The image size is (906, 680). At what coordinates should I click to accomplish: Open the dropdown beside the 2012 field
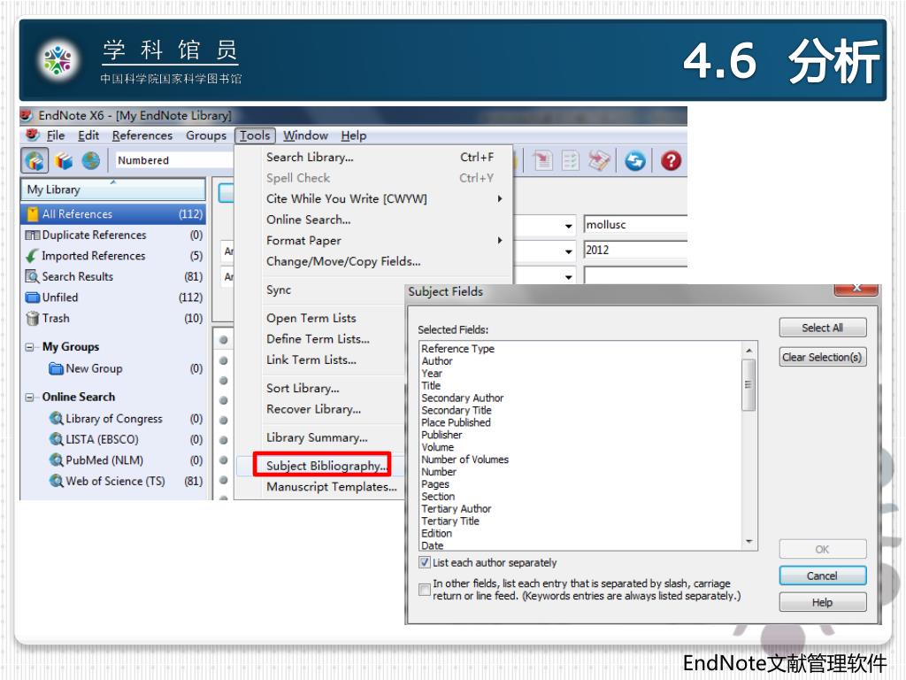pos(569,251)
